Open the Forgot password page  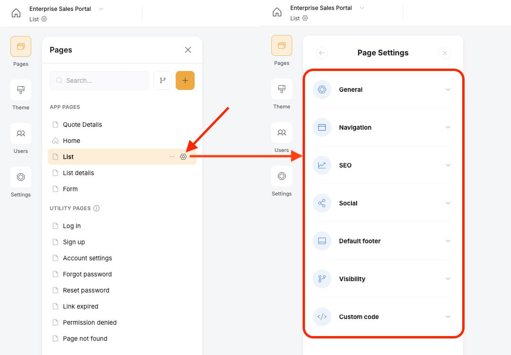pos(122,274)
